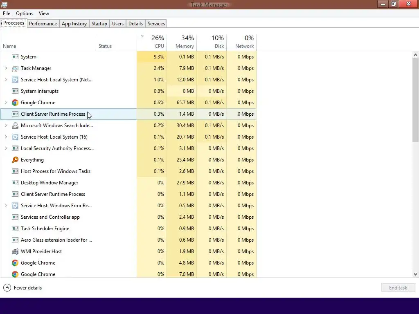Click the WMI Provider Host icon

[15, 251]
